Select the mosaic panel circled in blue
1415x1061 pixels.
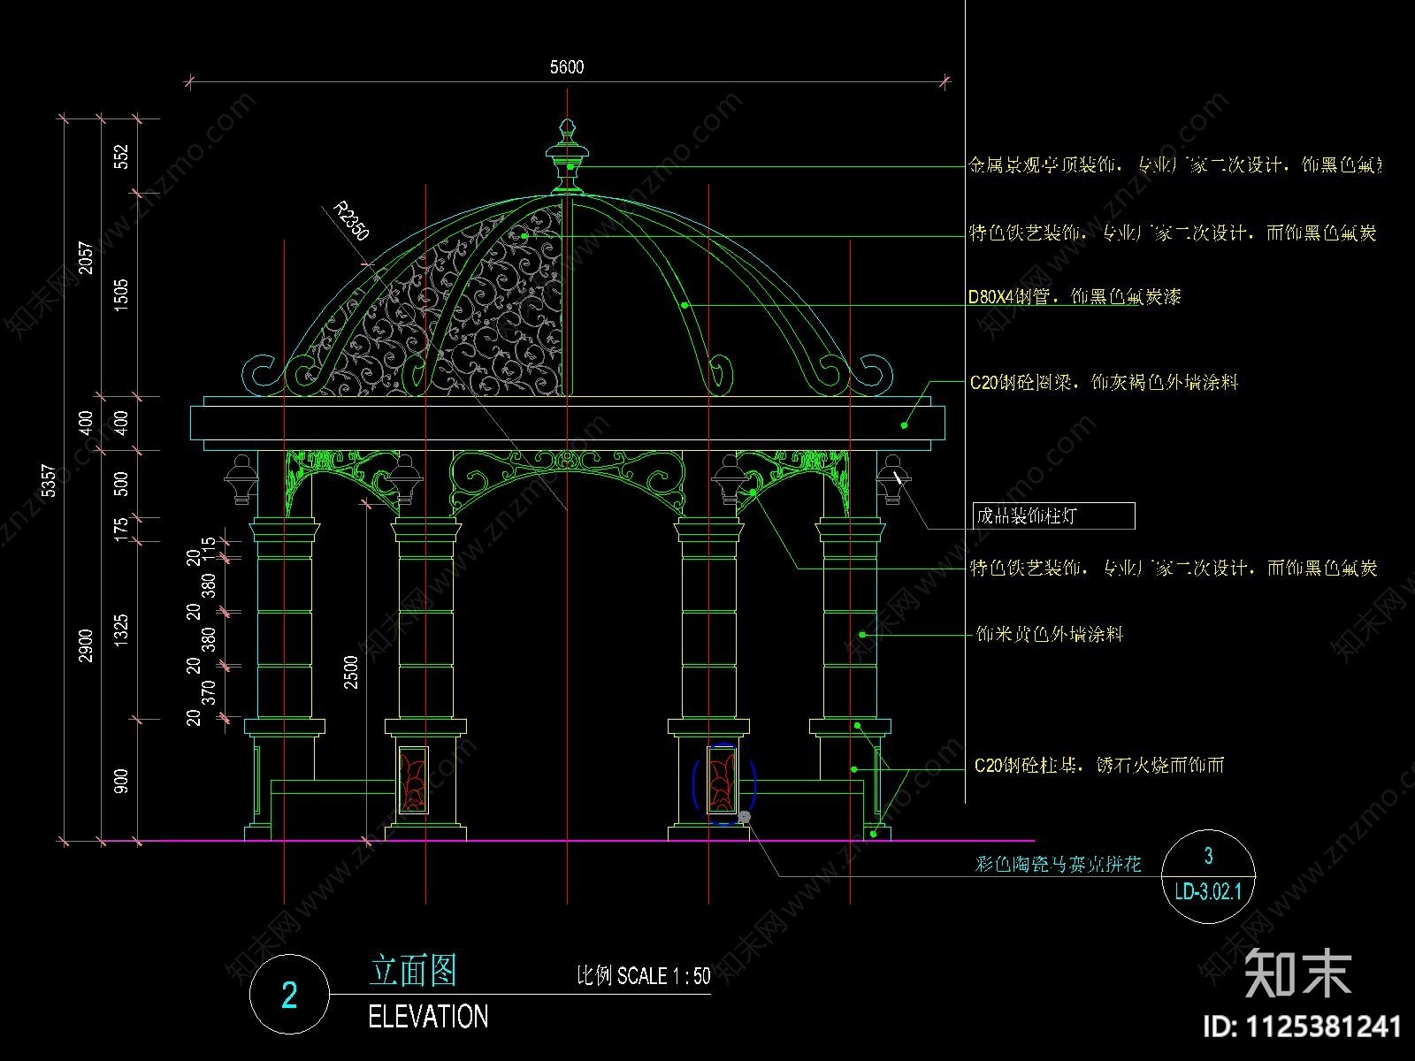723,780
